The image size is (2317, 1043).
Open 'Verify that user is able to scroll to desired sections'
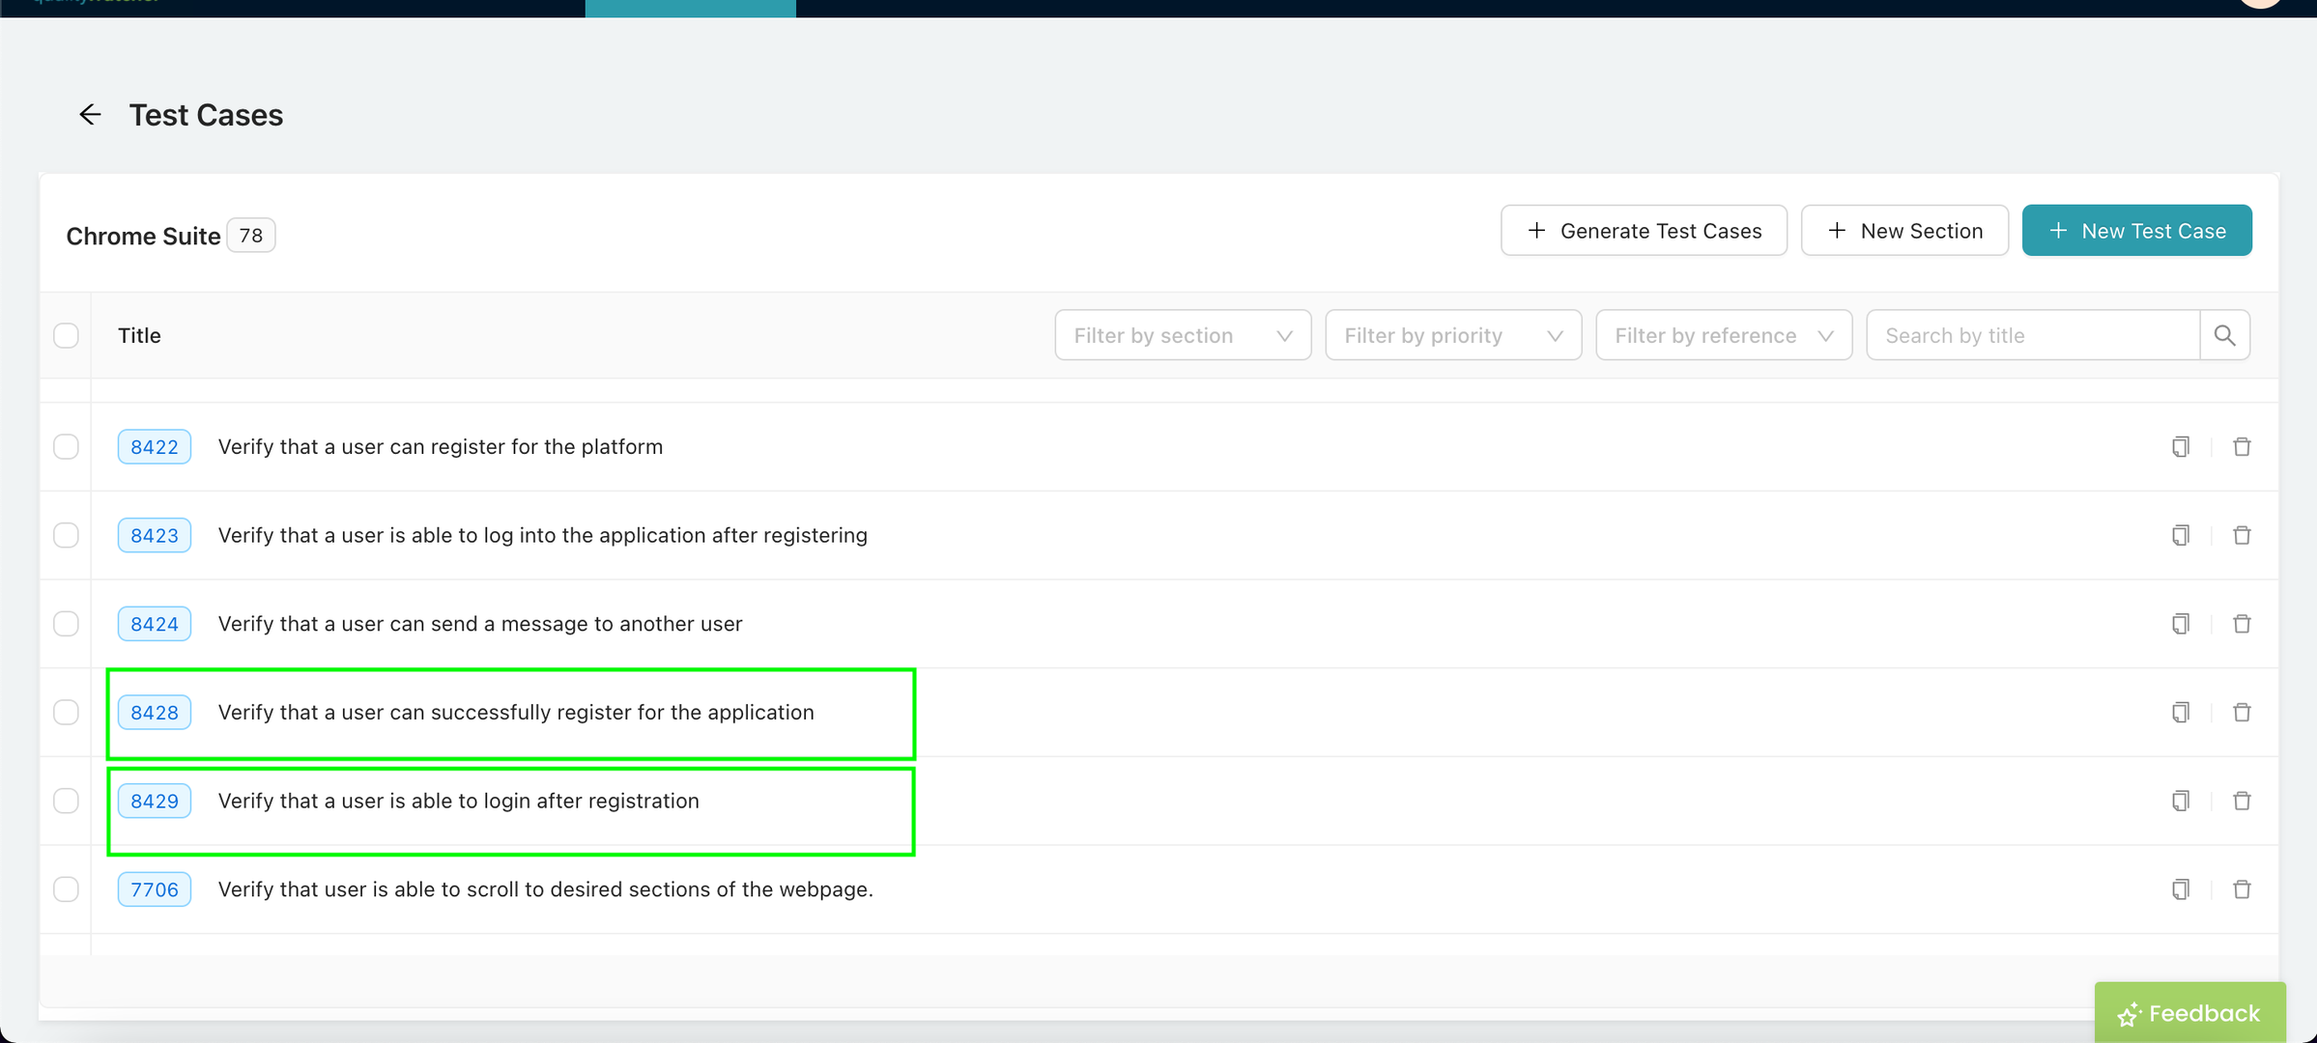point(546,889)
